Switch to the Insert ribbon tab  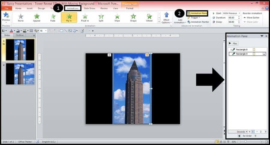30,8
